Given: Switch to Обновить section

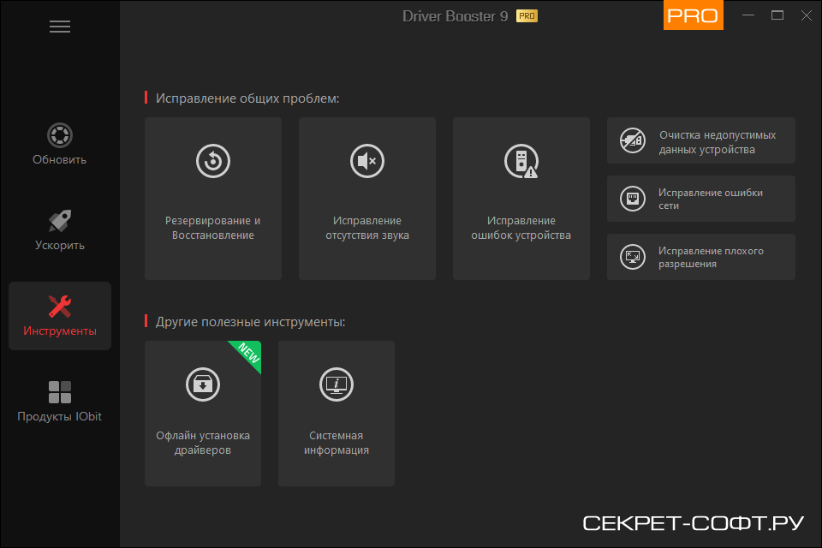Looking at the screenshot, I should tap(60, 144).
